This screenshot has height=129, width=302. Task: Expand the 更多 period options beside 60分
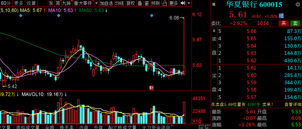point(19,3)
